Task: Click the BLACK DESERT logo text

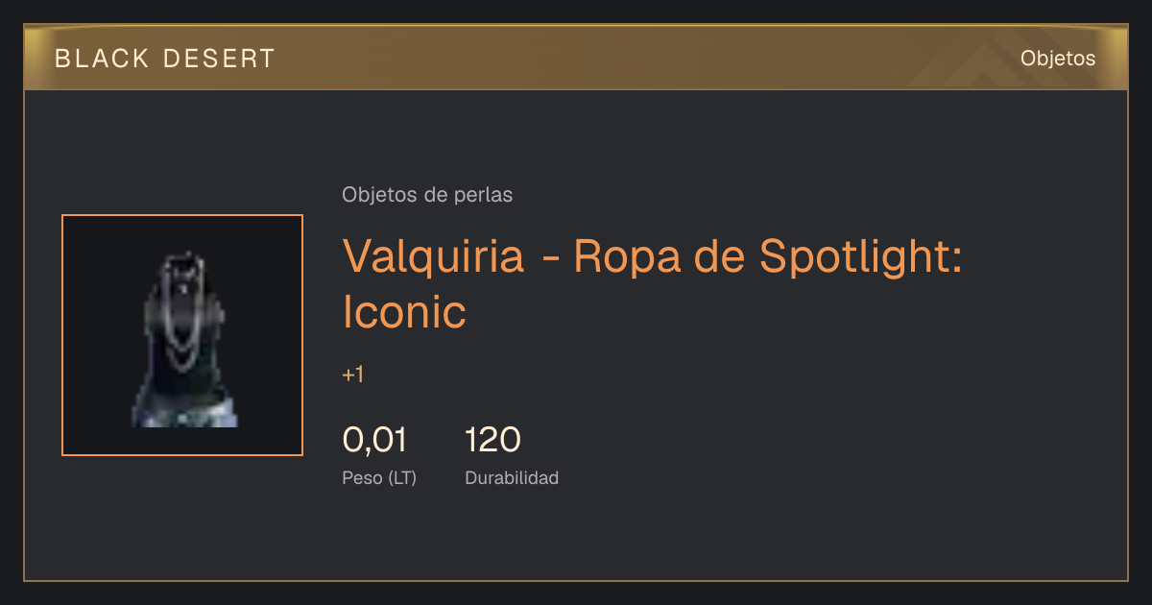Action: click(165, 59)
